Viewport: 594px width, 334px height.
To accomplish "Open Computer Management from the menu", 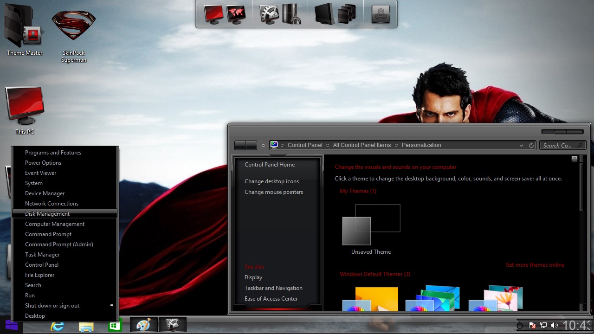I will 65,224.
